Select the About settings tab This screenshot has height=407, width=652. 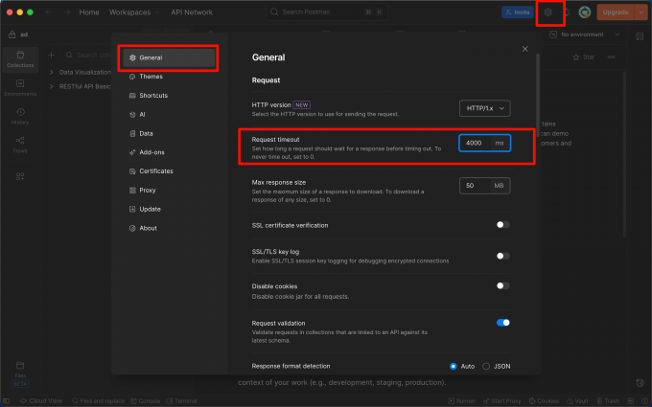click(169, 229)
